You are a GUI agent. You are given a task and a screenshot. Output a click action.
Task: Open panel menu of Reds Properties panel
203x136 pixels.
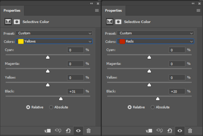[198, 11]
